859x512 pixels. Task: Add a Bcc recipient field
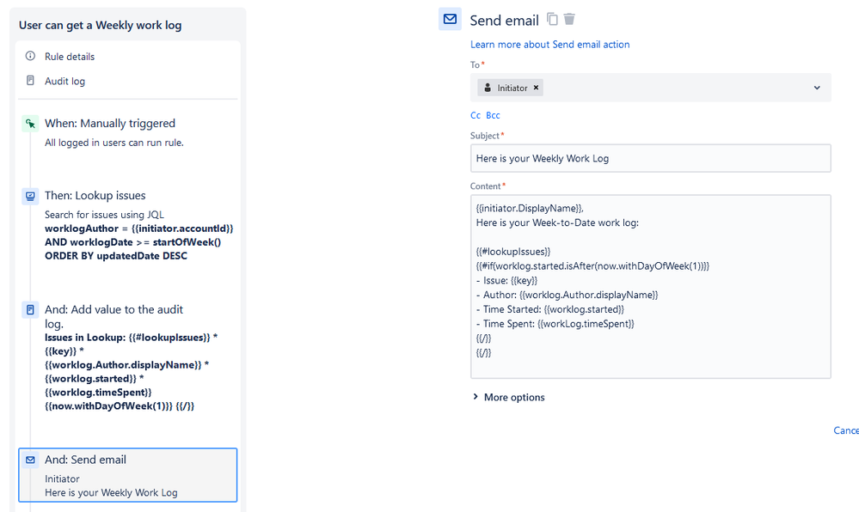492,114
